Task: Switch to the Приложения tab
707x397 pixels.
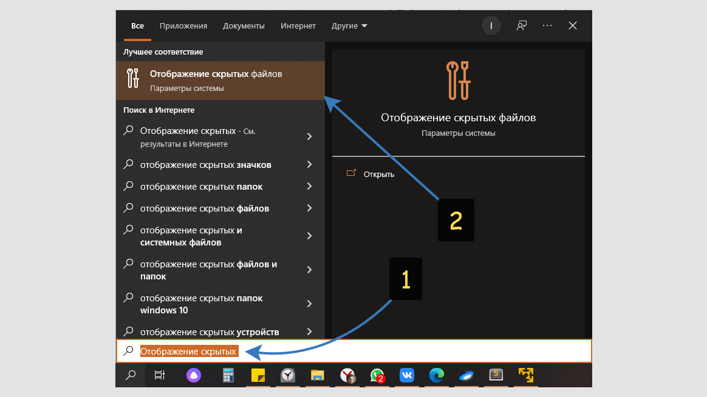Action: 183,25
